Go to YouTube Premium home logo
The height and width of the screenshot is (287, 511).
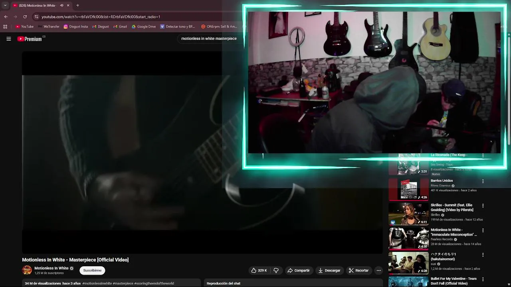(x=30, y=39)
